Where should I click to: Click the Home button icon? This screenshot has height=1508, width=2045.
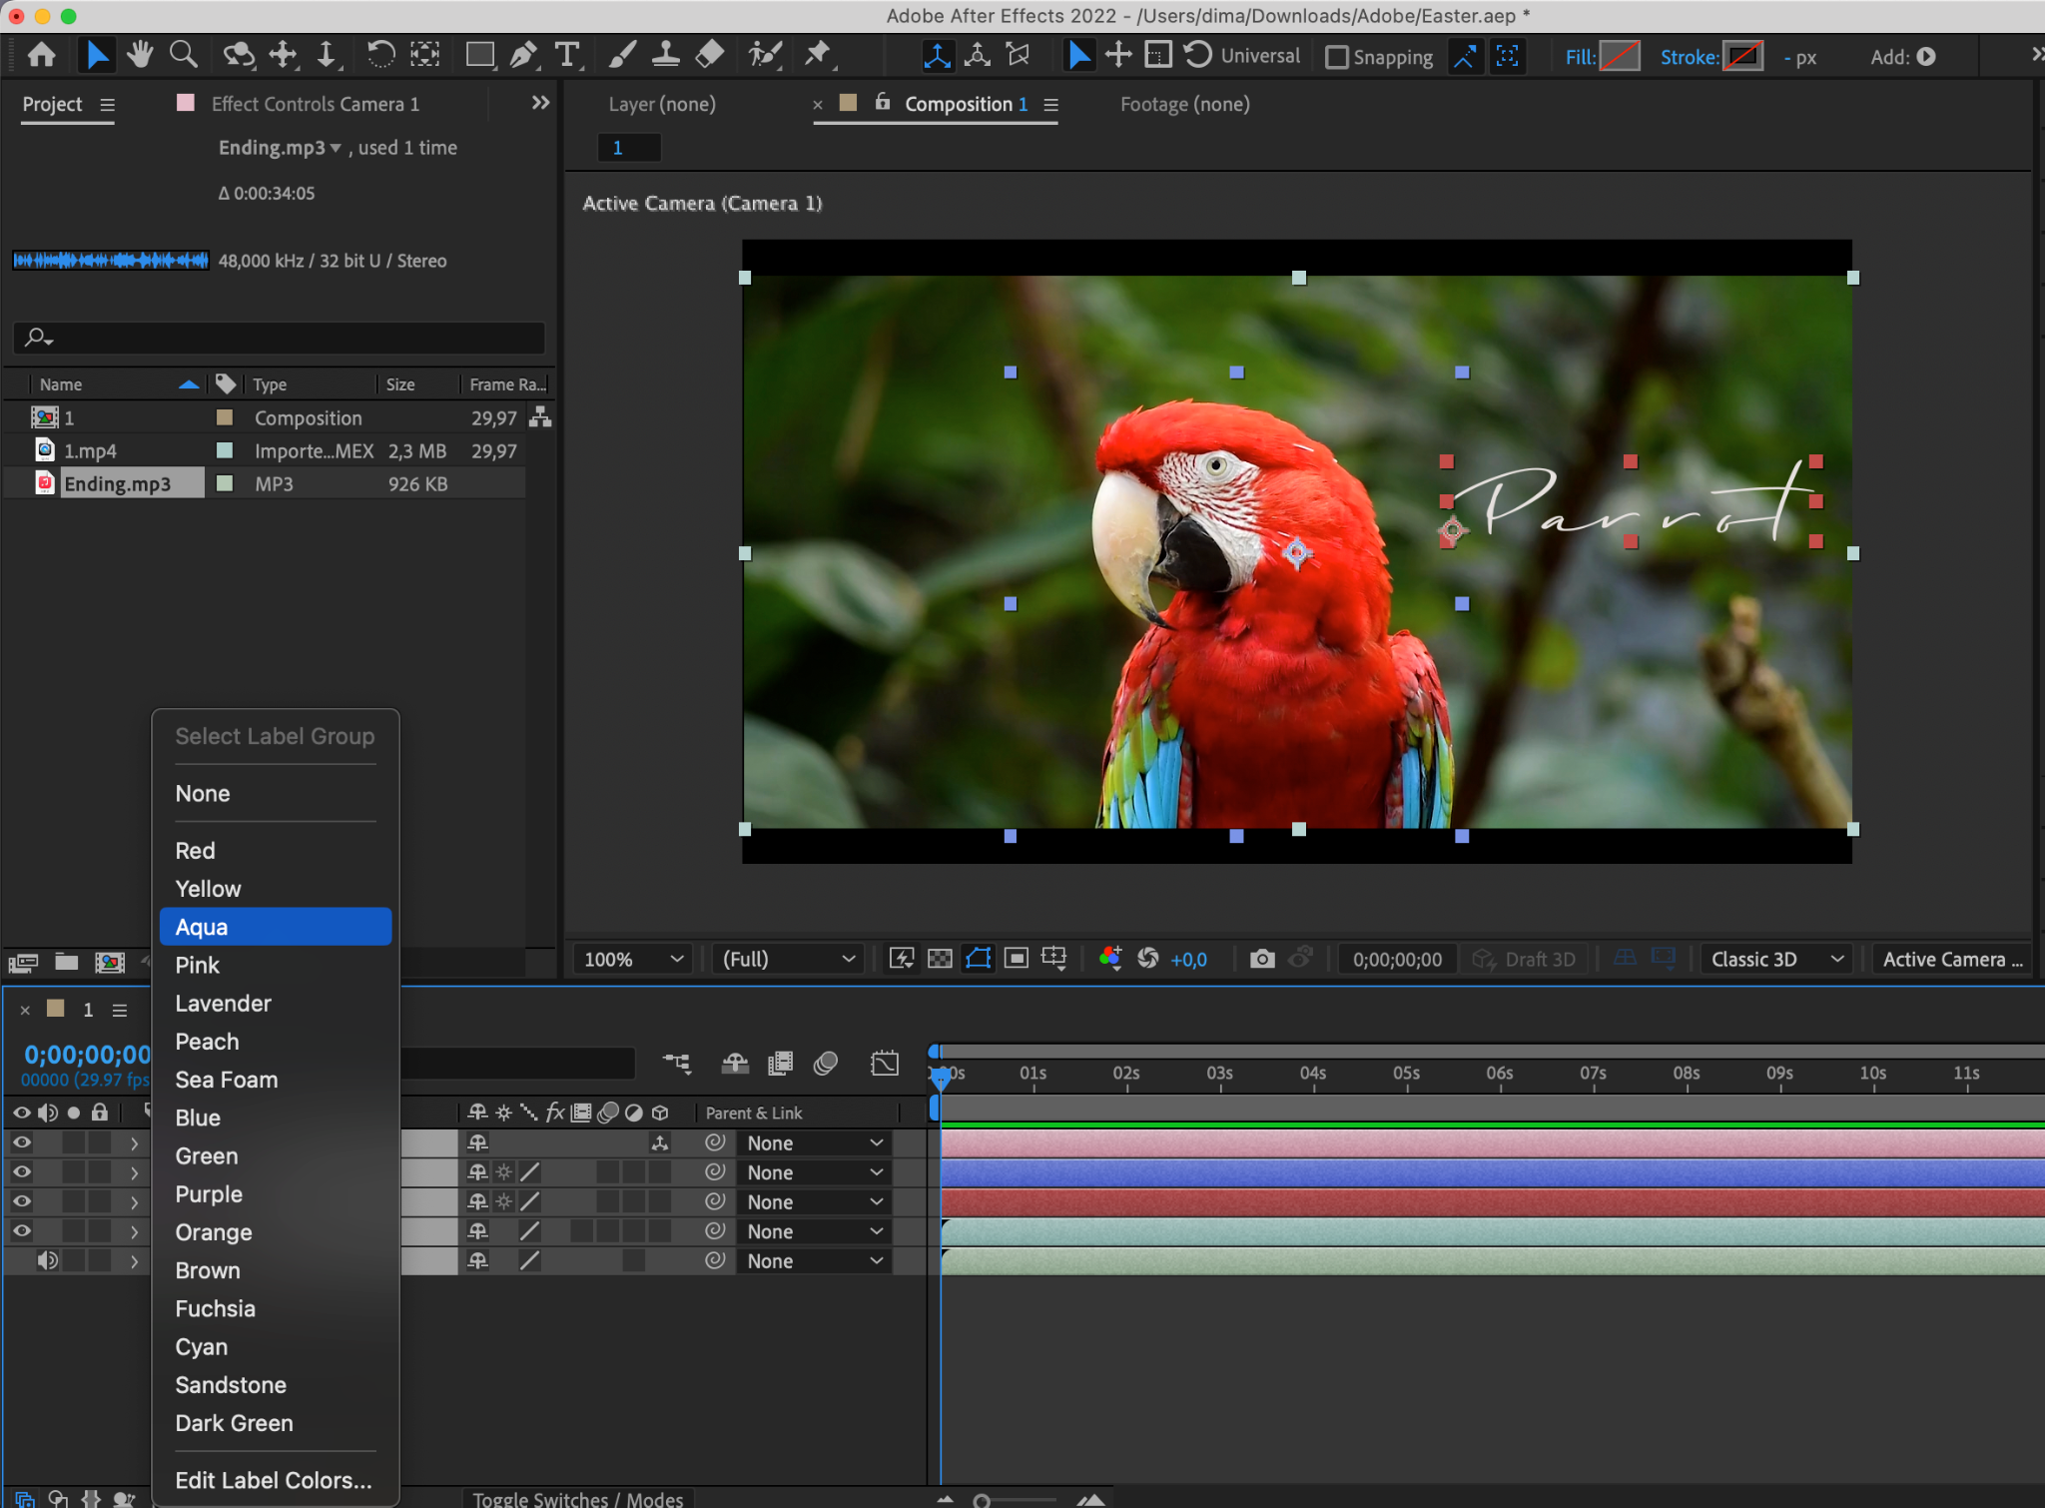42,55
